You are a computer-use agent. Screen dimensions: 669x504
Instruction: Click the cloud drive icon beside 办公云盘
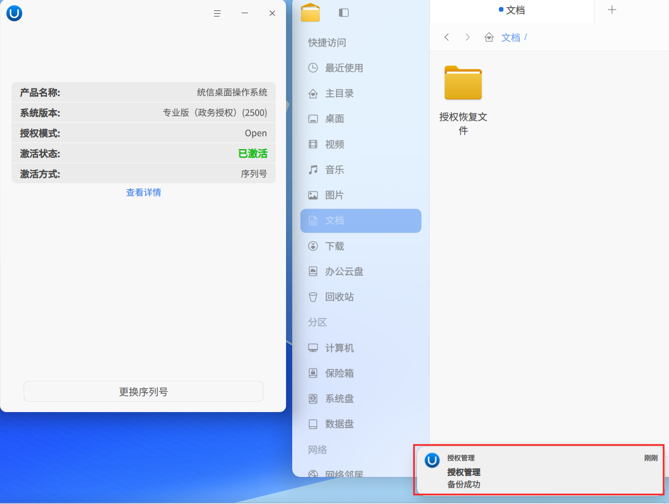click(313, 271)
